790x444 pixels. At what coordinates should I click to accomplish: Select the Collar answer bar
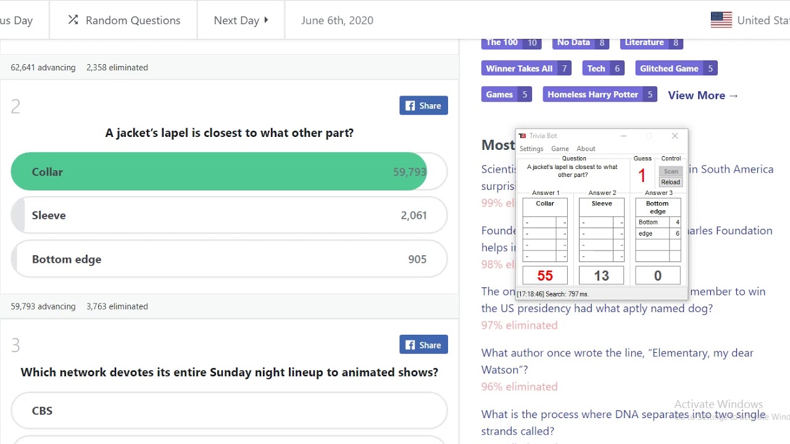coord(219,171)
